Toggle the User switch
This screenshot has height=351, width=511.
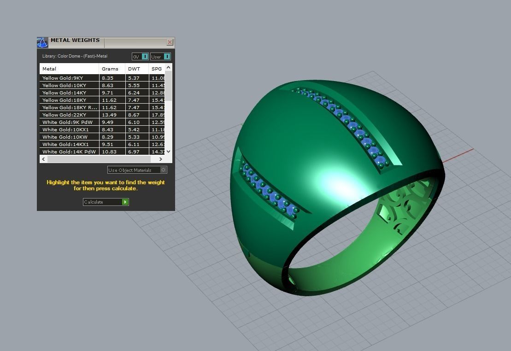tap(160, 56)
